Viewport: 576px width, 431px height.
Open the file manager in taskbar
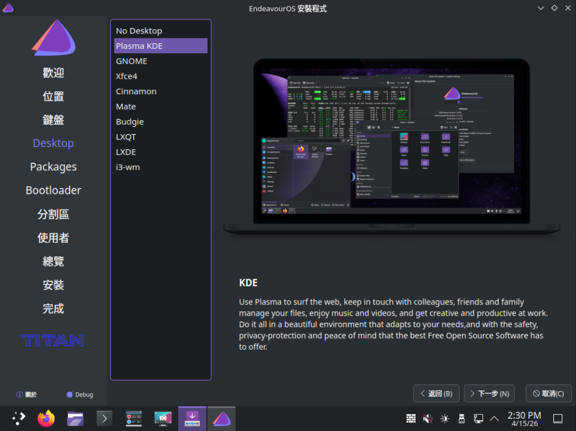75,419
